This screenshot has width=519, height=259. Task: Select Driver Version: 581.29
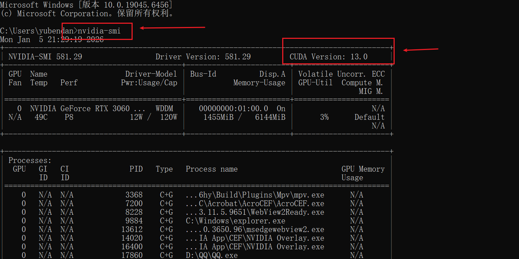coord(203,57)
